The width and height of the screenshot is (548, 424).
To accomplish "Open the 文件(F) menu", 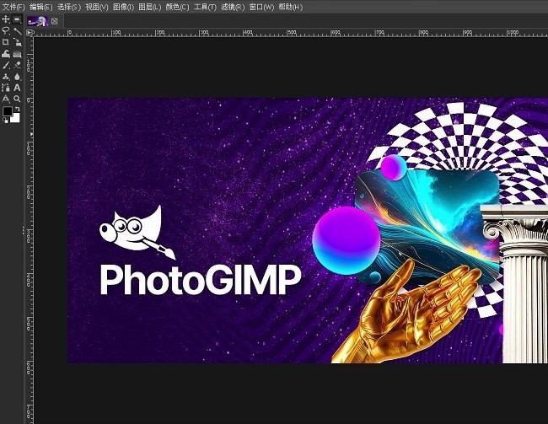I will pyautogui.click(x=13, y=7).
